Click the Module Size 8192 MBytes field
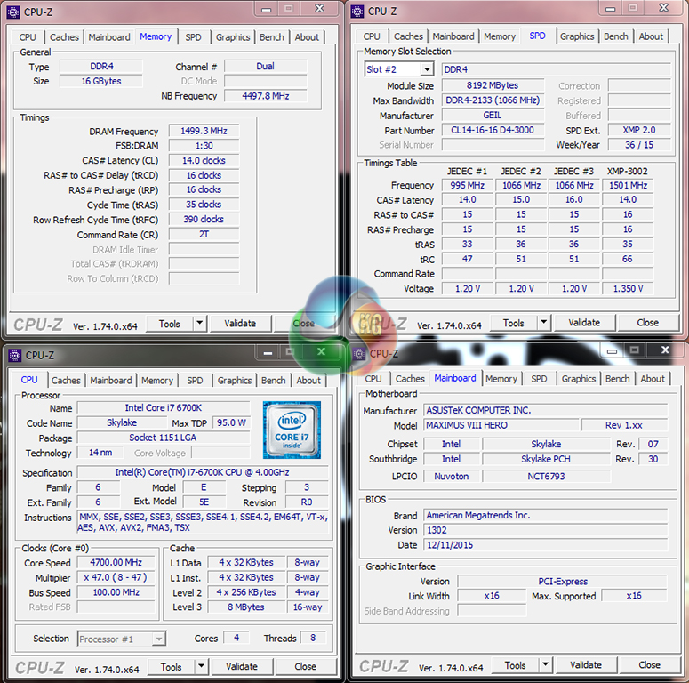The width and height of the screenshot is (689, 683). pyautogui.click(x=493, y=85)
